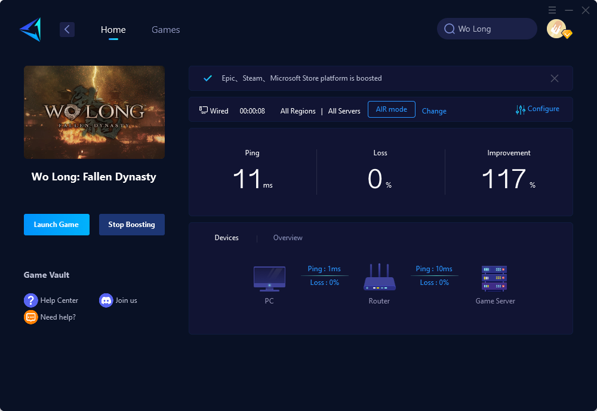Click the Configure sliders icon

coord(521,110)
